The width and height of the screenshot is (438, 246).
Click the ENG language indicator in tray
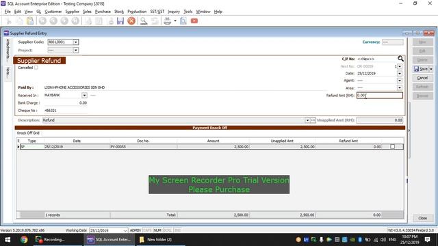coord(392,240)
